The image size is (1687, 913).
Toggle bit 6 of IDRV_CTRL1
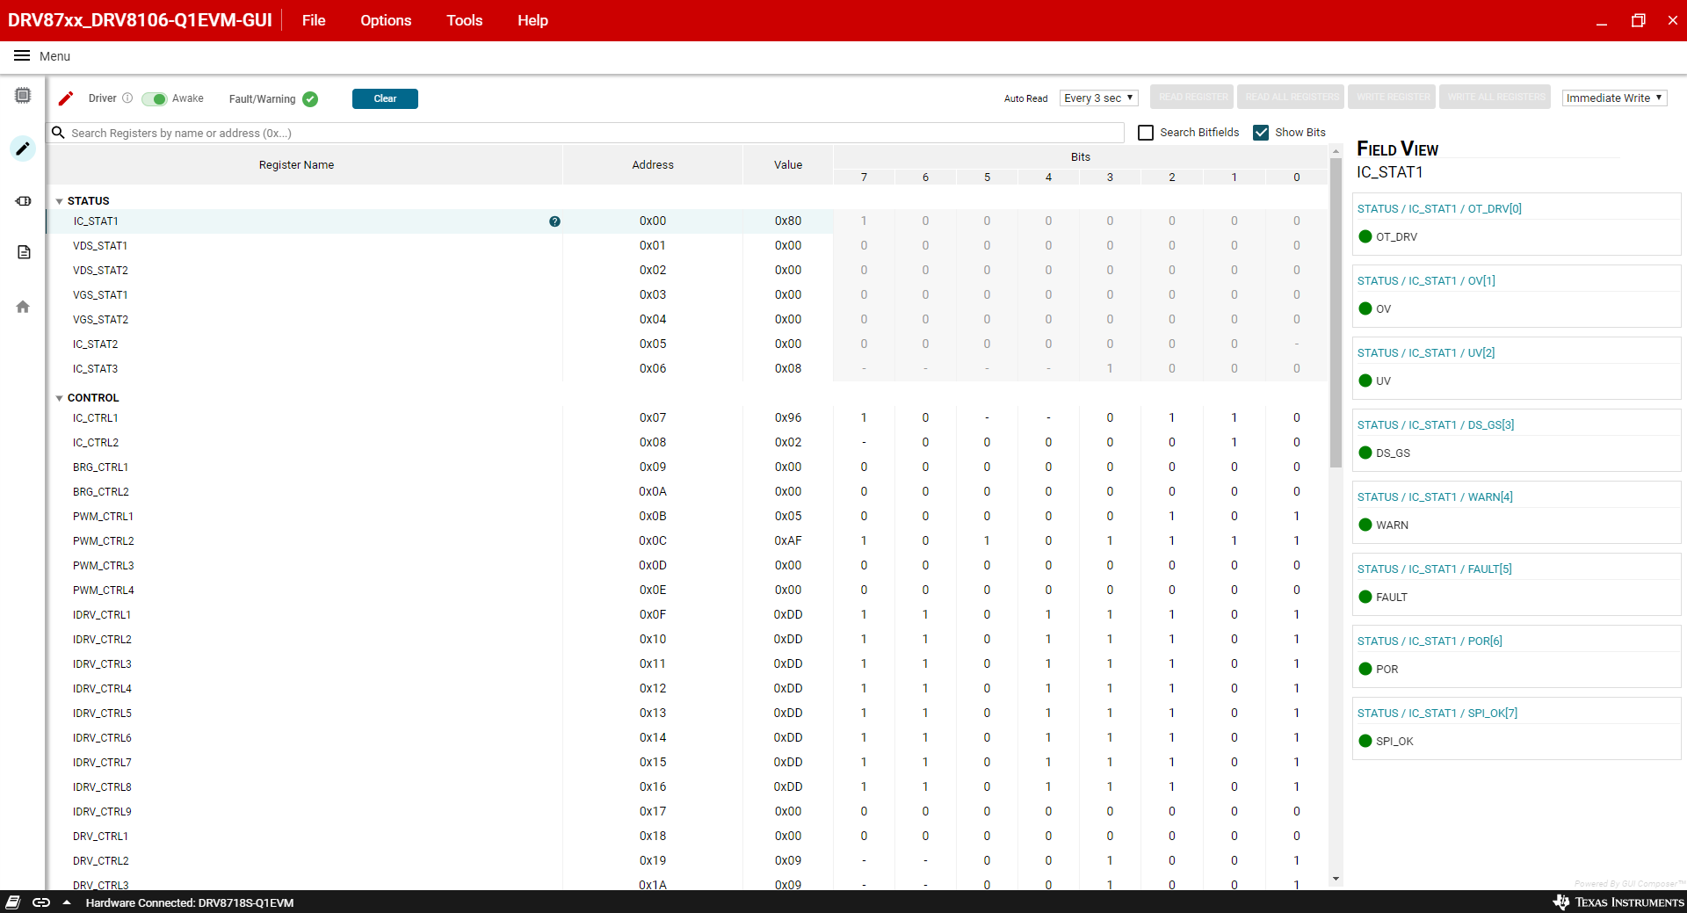click(925, 615)
